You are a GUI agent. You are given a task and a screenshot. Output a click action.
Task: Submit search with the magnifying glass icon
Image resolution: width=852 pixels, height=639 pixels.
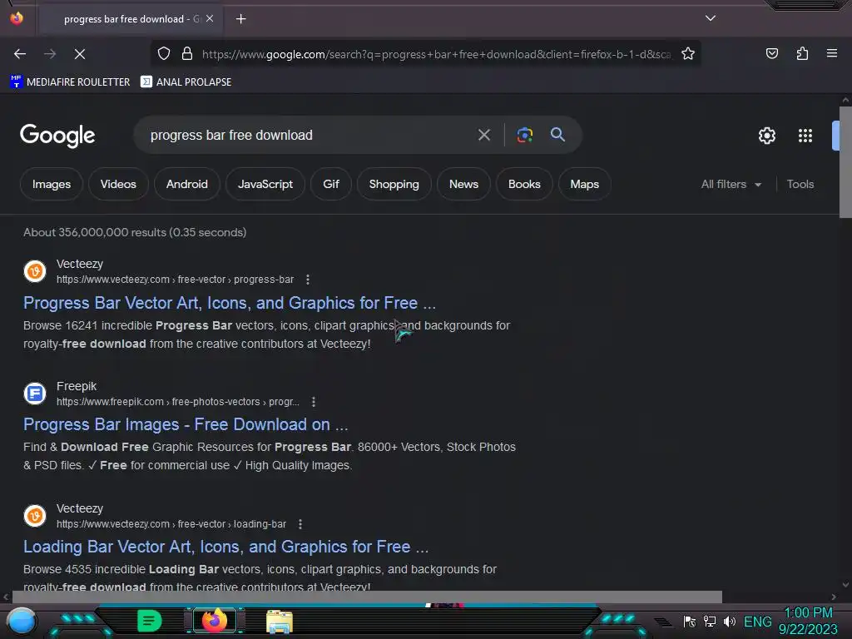pyautogui.click(x=557, y=135)
